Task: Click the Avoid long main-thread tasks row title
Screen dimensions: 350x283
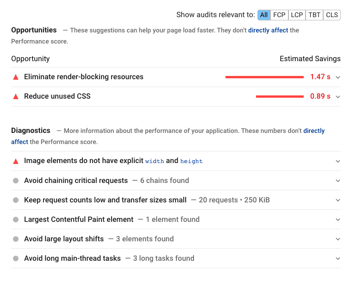Action: point(72,258)
